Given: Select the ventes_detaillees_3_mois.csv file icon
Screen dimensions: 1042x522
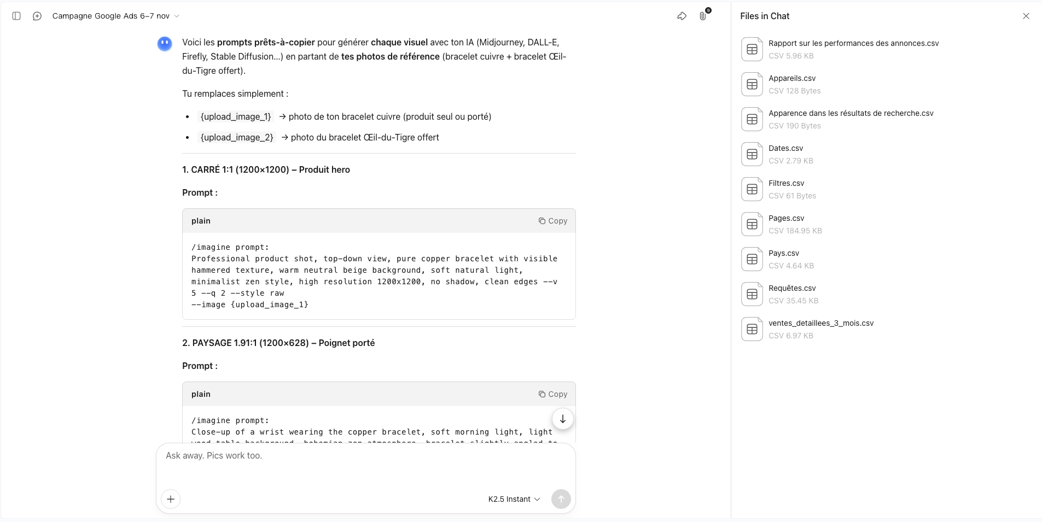Looking at the screenshot, I should (x=752, y=329).
